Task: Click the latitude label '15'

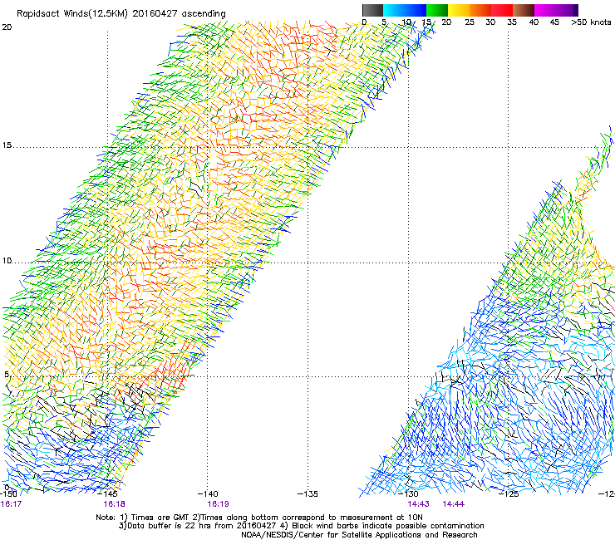Action: coord(7,145)
